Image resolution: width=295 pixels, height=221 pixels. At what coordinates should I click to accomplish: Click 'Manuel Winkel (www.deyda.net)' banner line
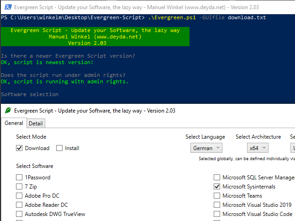tap(95, 37)
